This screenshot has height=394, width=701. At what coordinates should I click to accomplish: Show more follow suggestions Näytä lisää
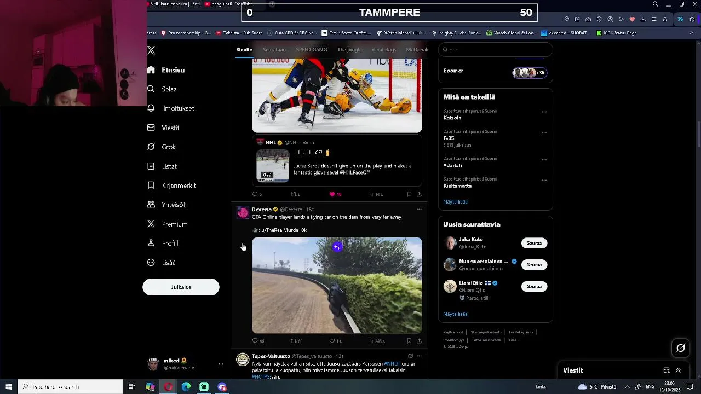point(455,314)
